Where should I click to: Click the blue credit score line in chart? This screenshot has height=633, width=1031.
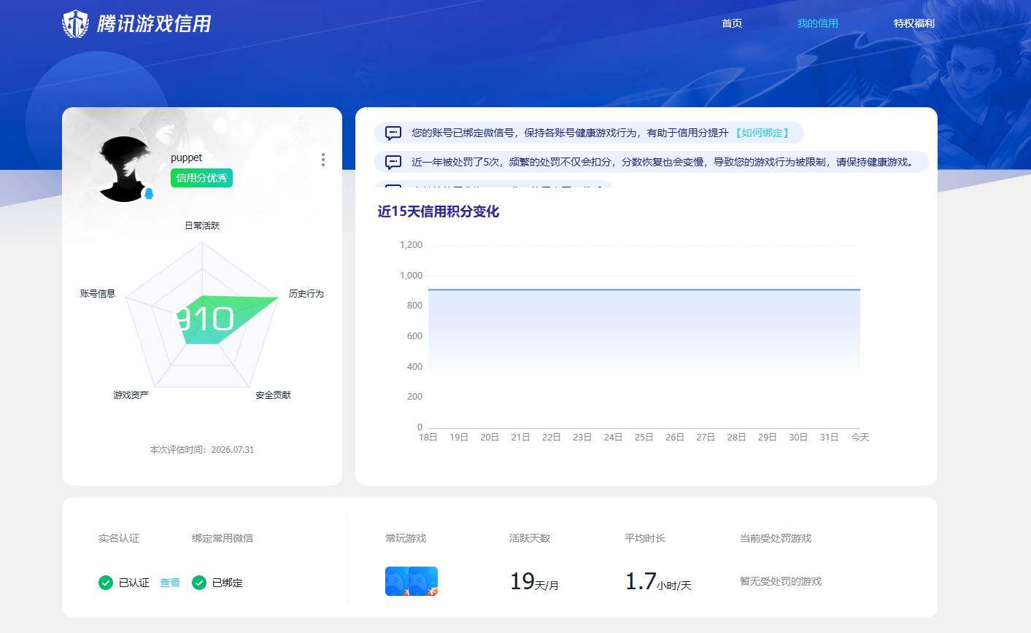click(644, 290)
